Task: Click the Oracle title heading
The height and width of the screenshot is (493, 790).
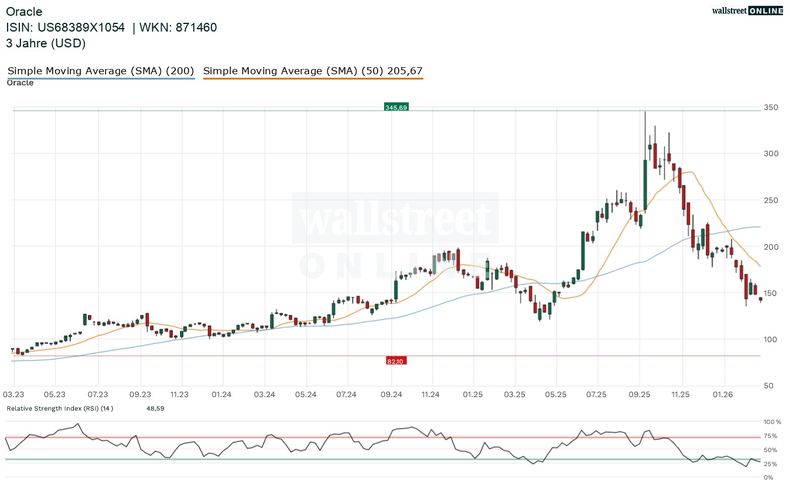Action: click(24, 12)
